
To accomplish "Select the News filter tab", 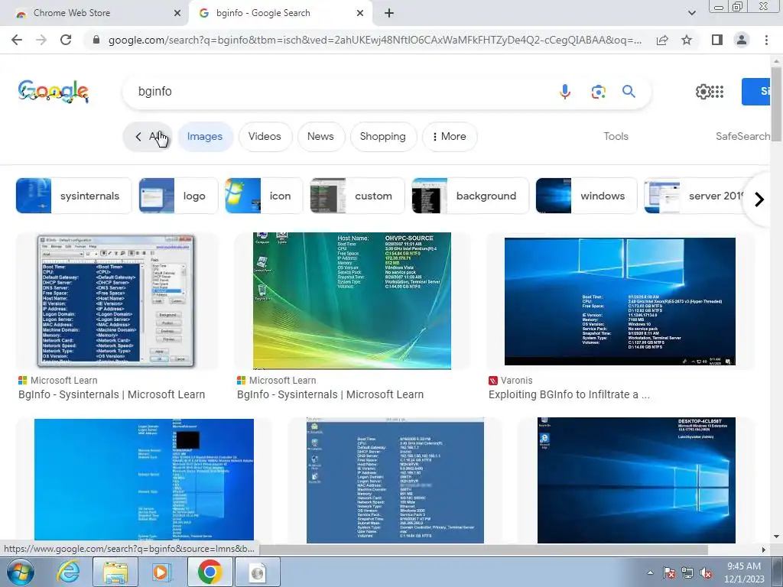I will [320, 136].
